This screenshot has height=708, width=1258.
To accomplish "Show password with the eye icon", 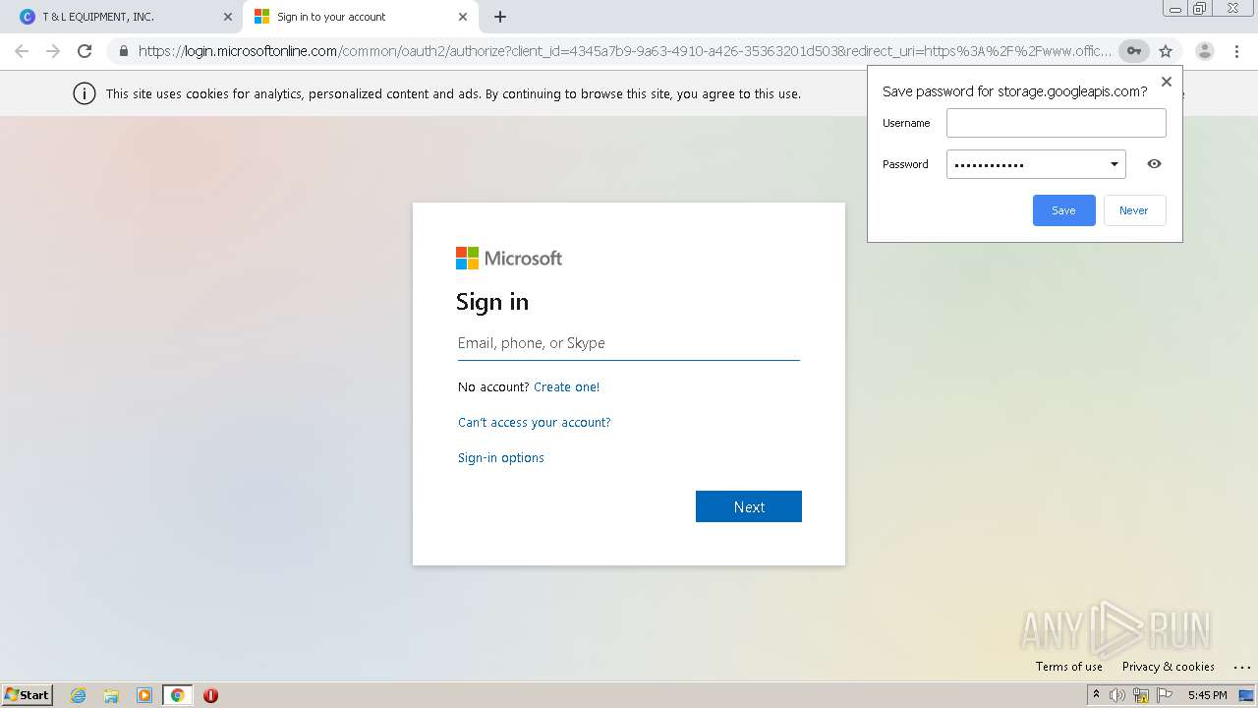I will pyautogui.click(x=1154, y=164).
